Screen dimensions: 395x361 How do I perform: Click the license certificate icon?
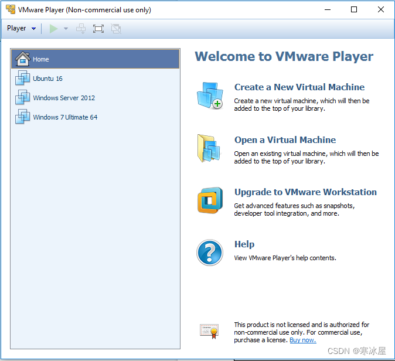click(x=209, y=331)
